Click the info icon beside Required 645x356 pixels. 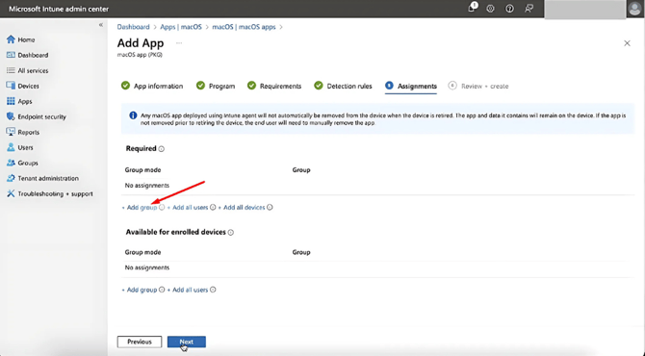pyautogui.click(x=162, y=149)
